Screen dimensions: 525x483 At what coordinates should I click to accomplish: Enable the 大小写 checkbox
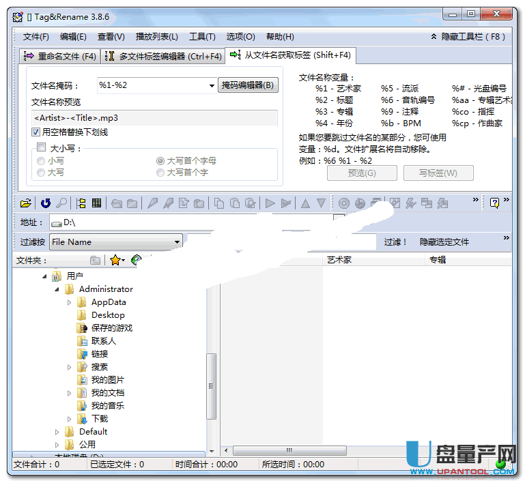pyautogui.click(x=42, y=147)
